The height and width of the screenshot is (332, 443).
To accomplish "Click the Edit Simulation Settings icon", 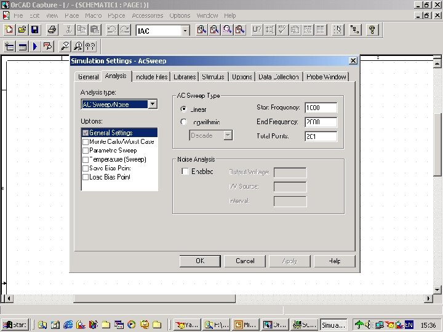I will click(x=22, y=46).
